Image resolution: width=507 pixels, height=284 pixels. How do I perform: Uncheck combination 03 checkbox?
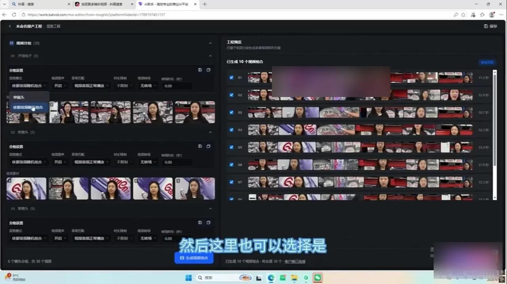click(x=231, y=112)
